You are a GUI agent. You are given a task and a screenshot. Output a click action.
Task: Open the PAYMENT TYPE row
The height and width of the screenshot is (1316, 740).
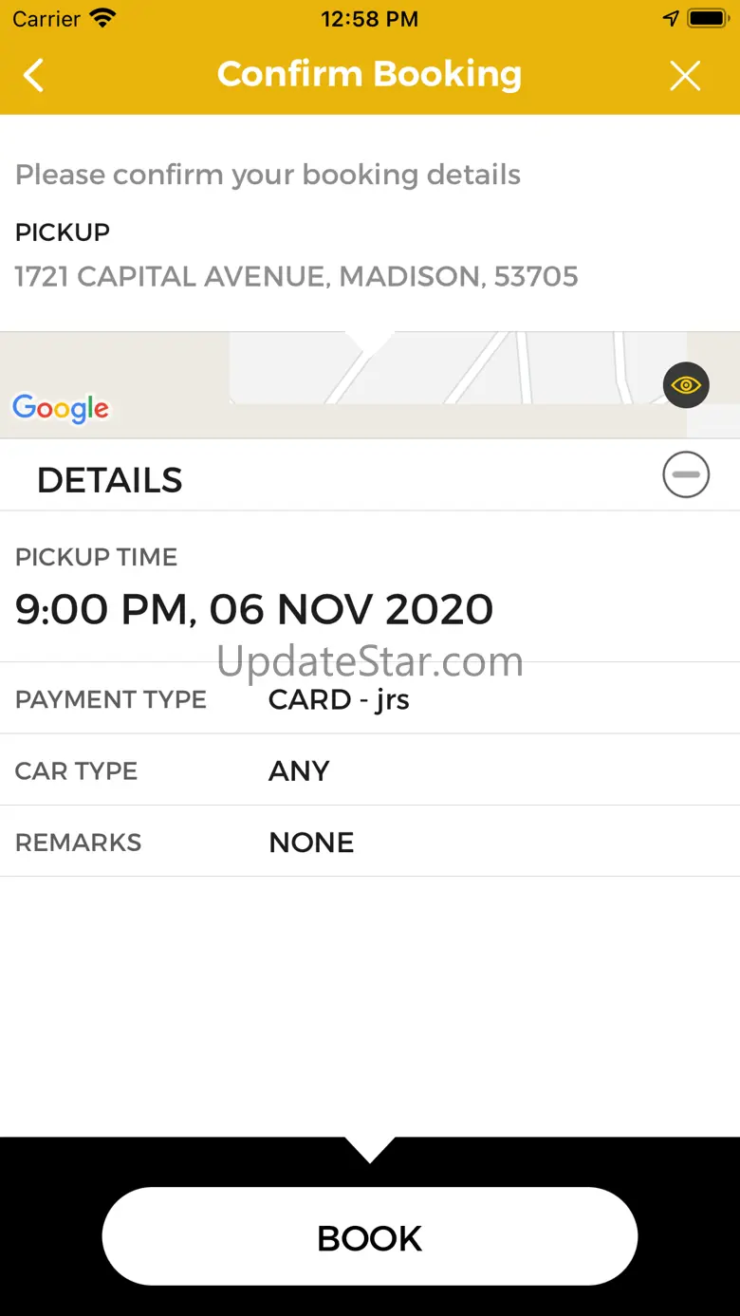coord(370,699)
